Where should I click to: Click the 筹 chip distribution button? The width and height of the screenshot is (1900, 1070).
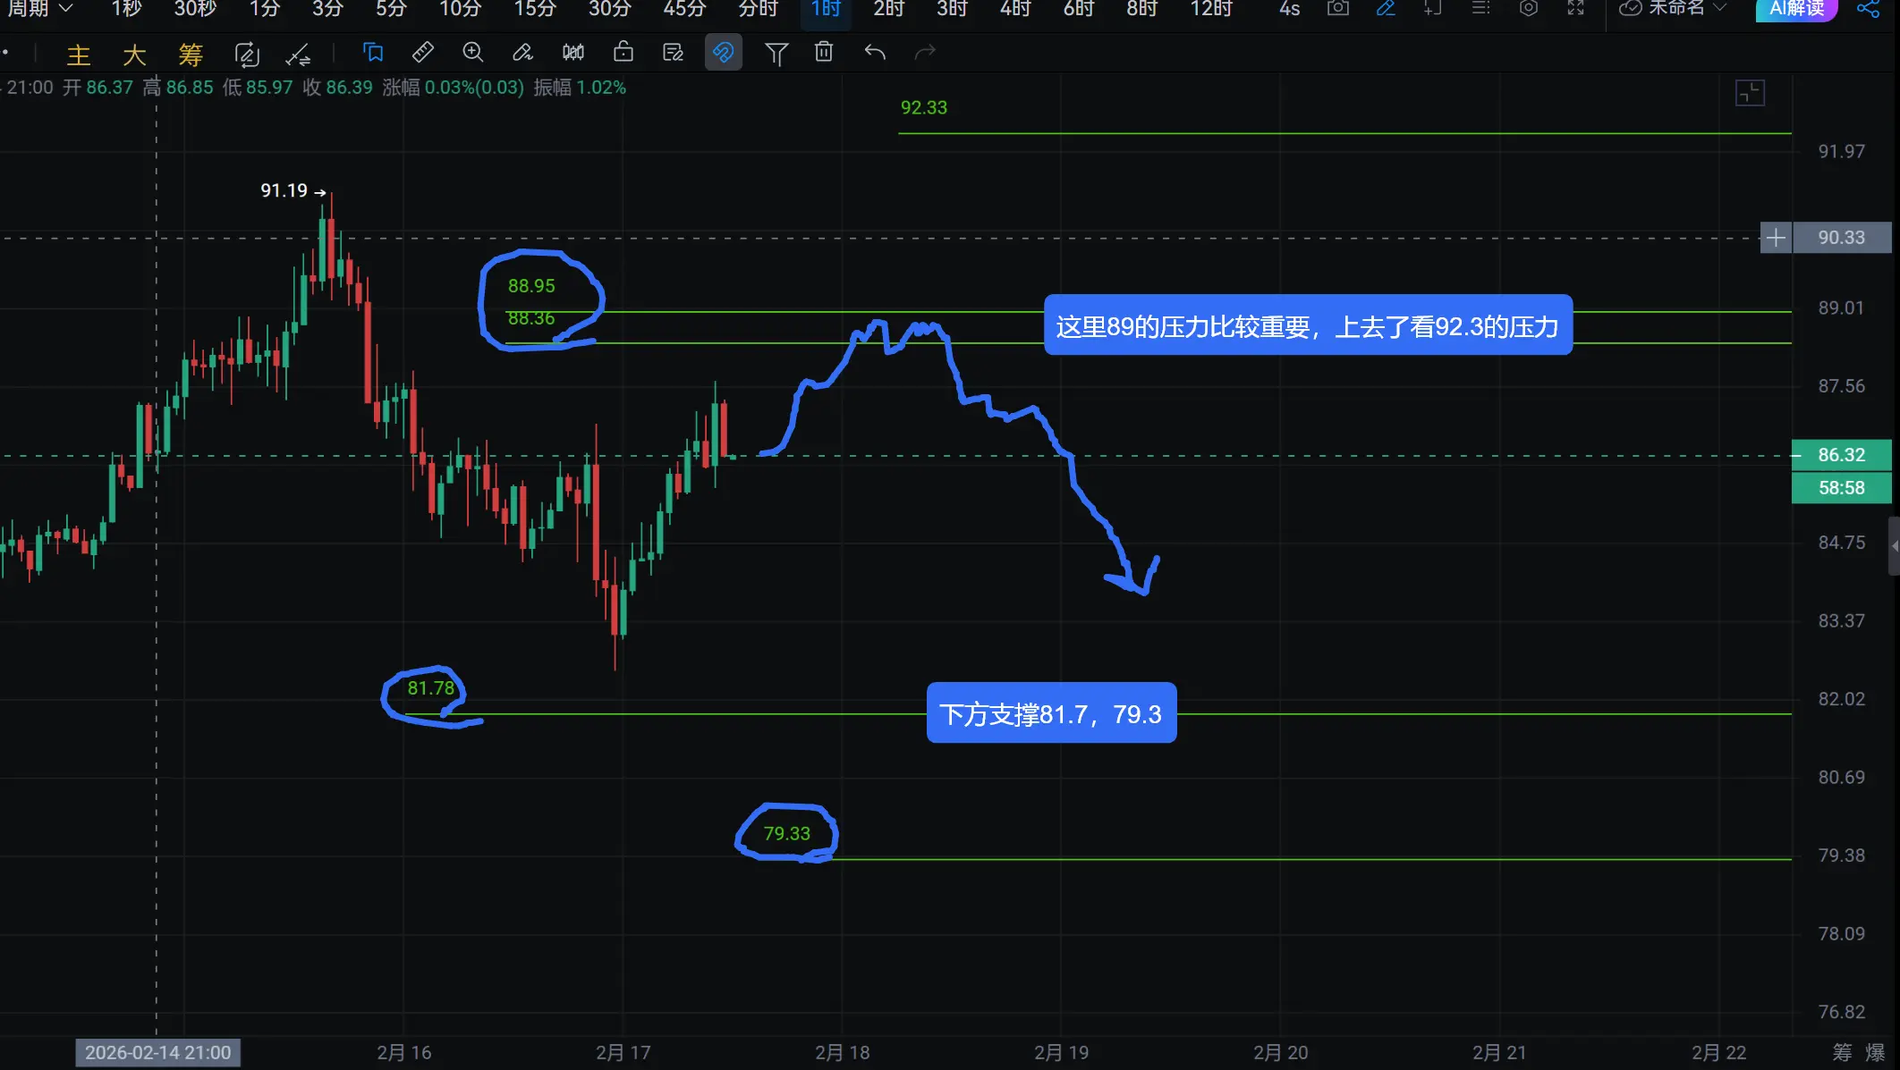(x=191, y=55)
